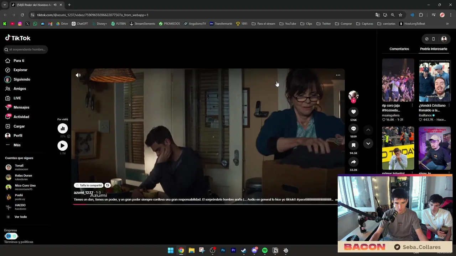
Task: Open the primer intento video thumbnail
Action: click(x=398, y=148)
